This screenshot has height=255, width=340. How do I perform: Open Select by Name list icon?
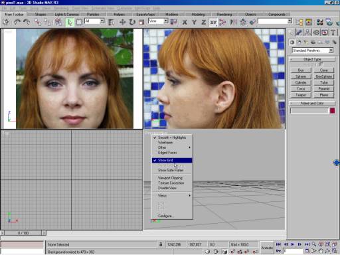point(112,22)
